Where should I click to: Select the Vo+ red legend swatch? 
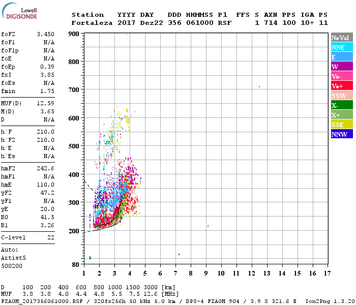[342, 86]
